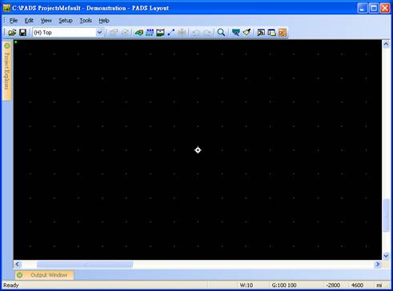Click the Save floppy disk icon
Viewport: 393px width, 291px height.
point(22,33)
